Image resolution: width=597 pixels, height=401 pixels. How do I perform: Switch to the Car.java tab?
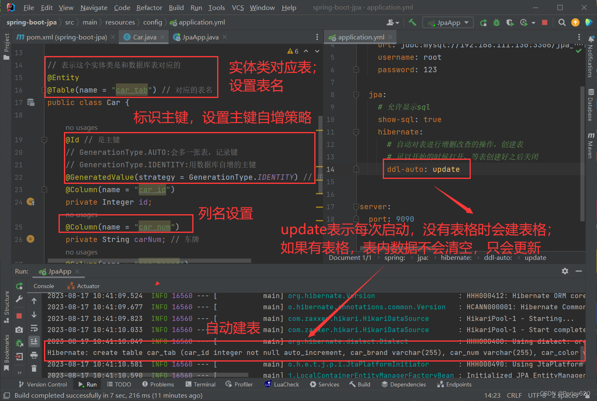pos(144,37)
